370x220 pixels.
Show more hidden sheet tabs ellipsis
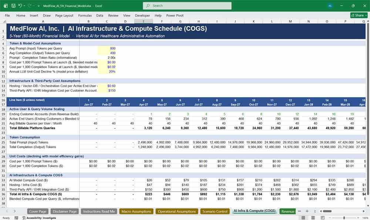299,211
